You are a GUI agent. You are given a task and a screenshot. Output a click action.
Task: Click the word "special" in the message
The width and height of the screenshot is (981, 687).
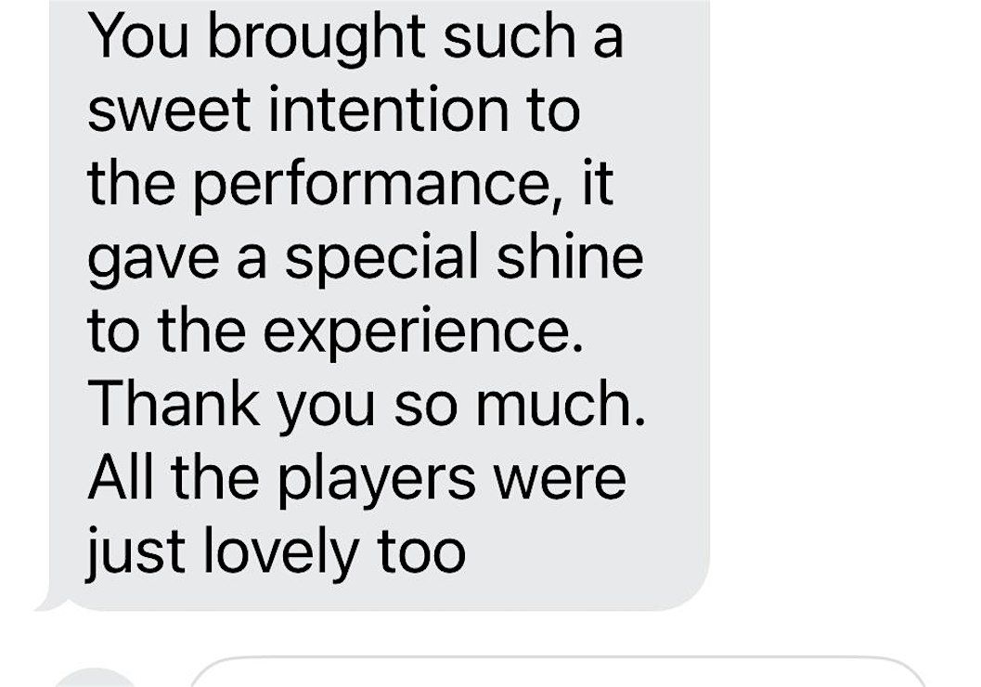click(383, 258)
